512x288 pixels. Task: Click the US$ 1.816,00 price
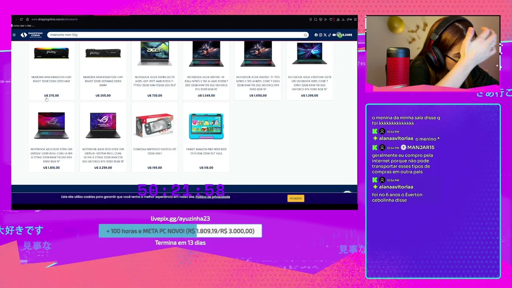(x=51, y=168)
